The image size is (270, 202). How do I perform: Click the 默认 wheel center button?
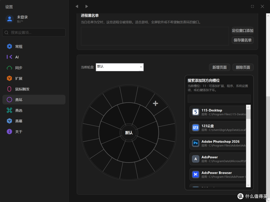129,132
